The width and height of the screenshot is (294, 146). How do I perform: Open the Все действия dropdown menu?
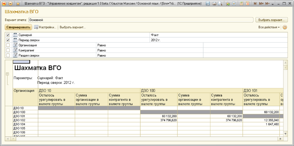click(269, 28)
